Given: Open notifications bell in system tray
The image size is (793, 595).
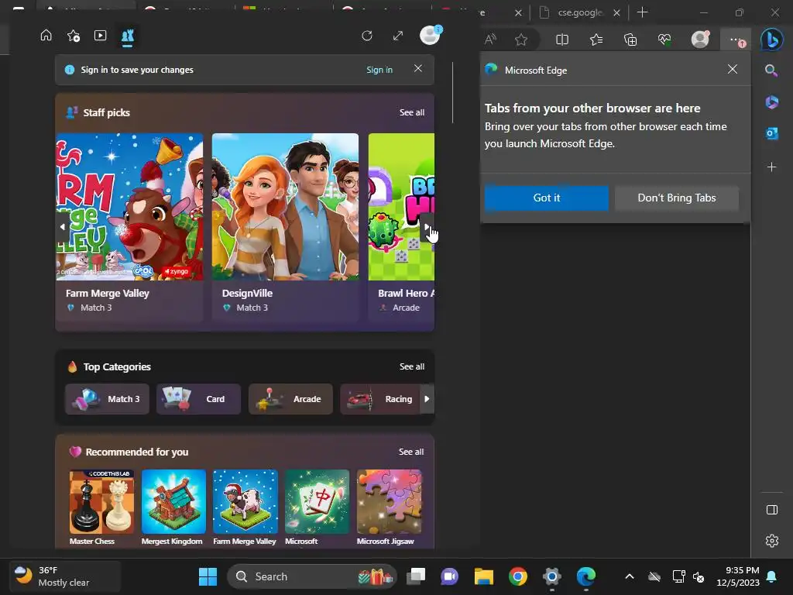Looking at the screenshot, I should tap(772, 576).
